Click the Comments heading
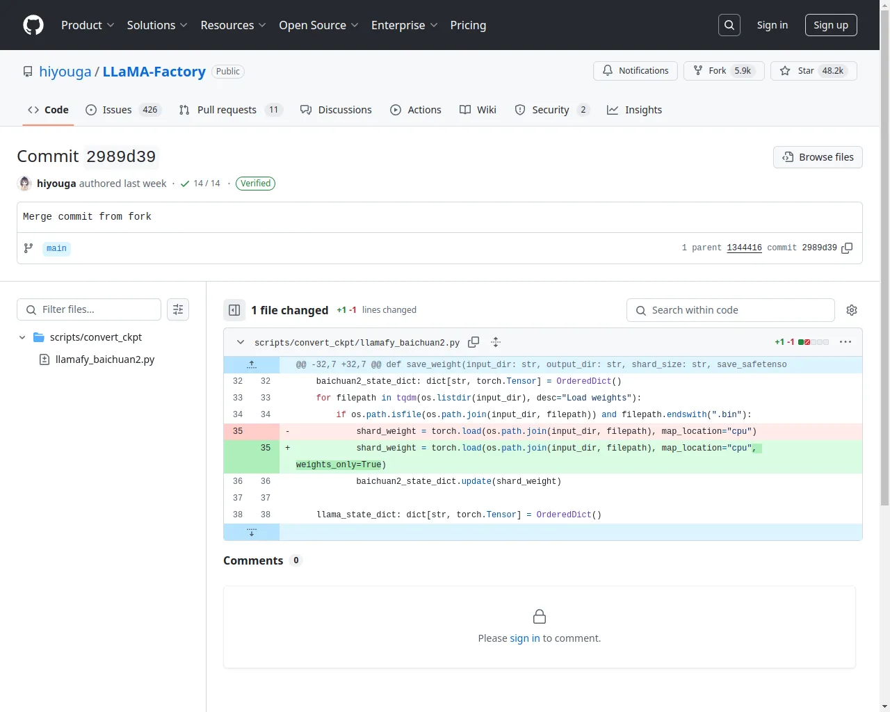This screenshot has height=712, width=890. tap(253, 560)
